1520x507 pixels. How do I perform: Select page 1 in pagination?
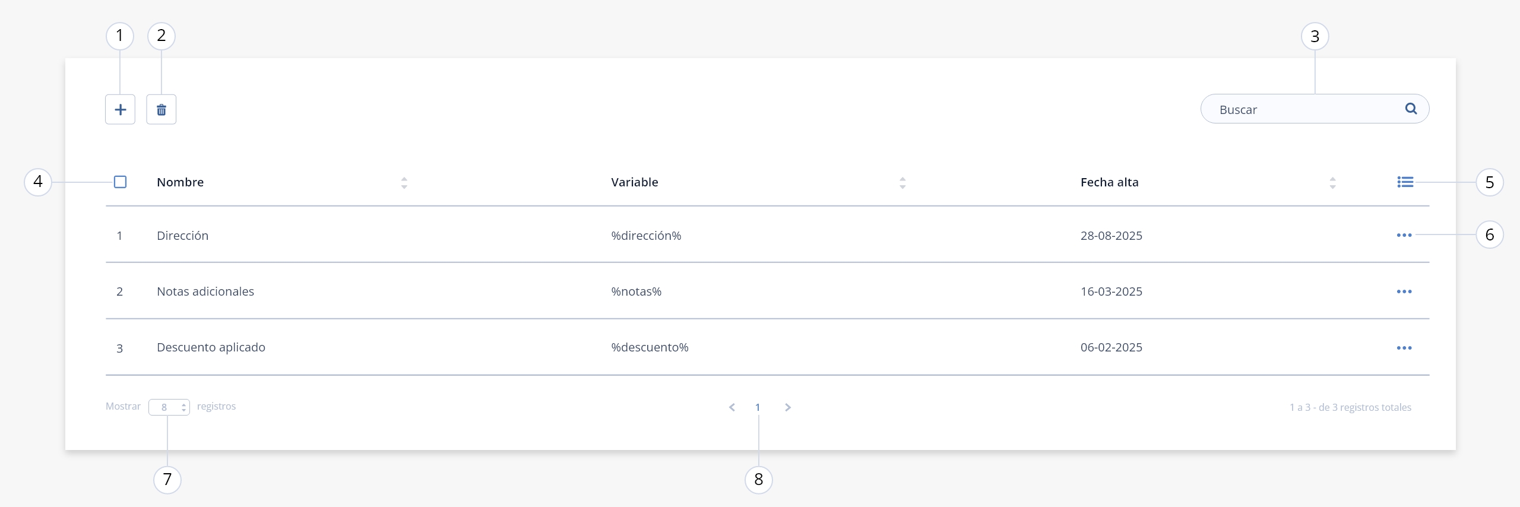point(758,407)
